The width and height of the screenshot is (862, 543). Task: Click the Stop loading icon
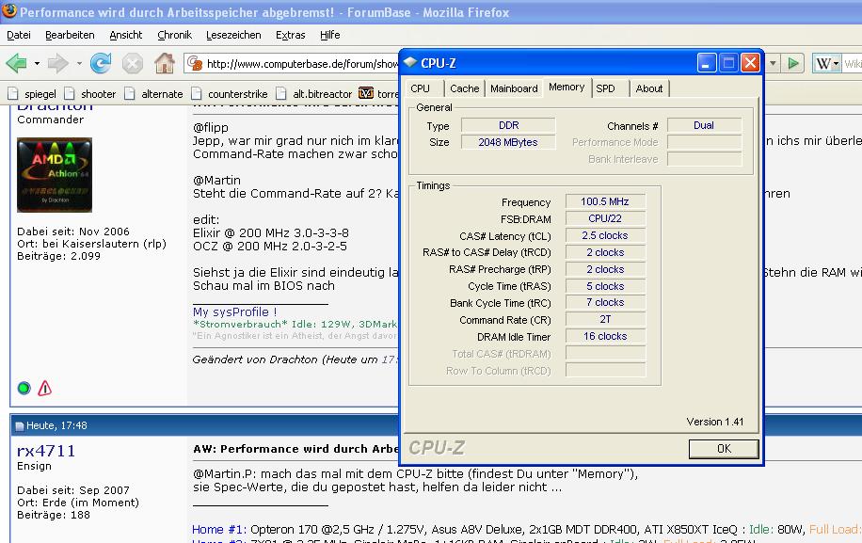click(x=133, y=64)
